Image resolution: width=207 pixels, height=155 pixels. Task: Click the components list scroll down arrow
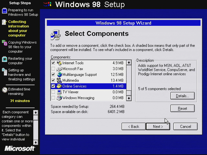[129, 98]
